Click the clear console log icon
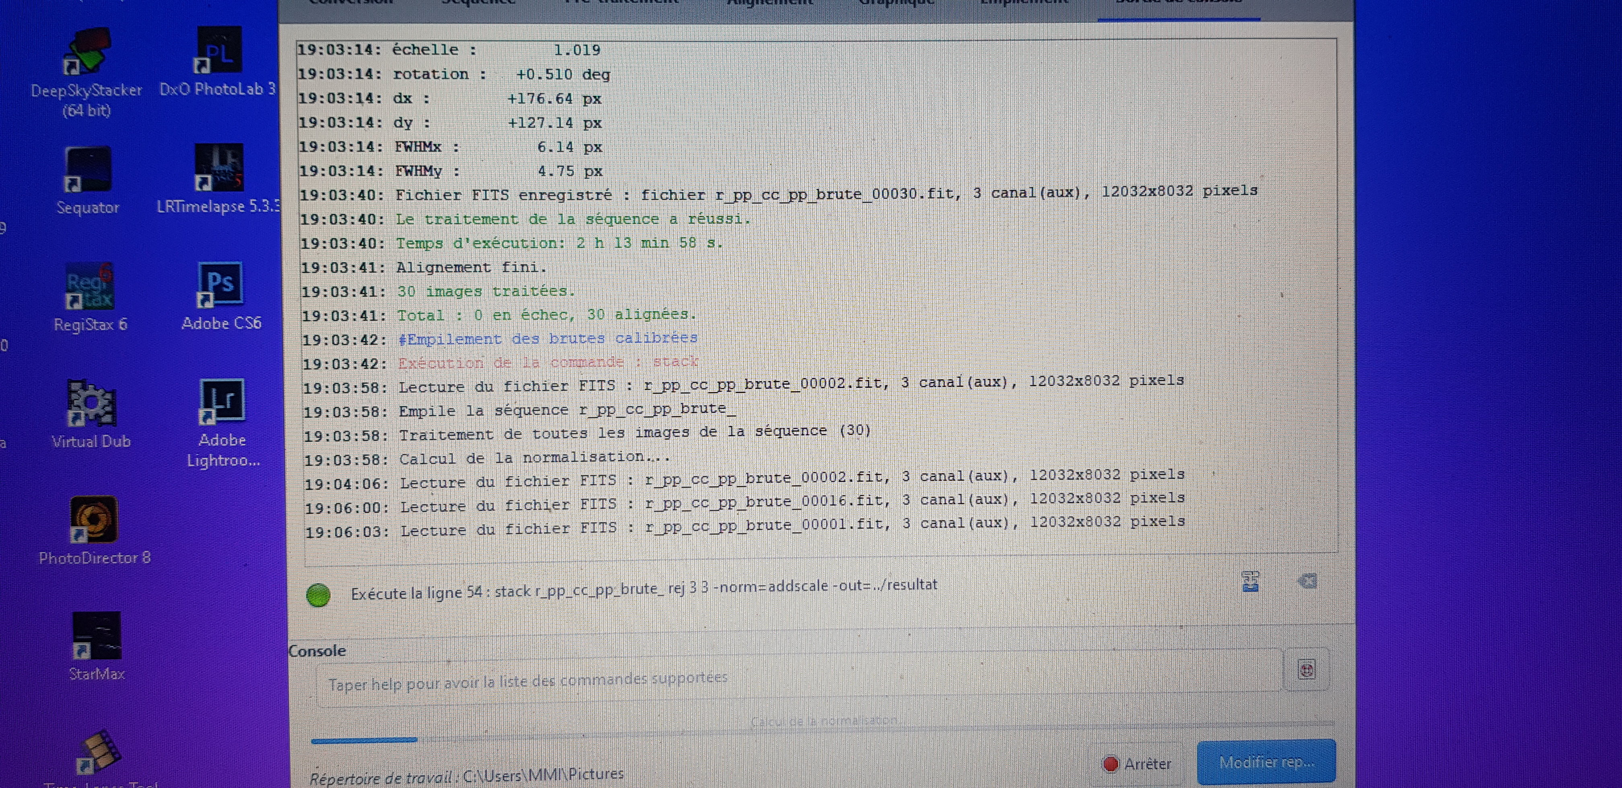The image size is (1622, 788). tap(1307, 581)
